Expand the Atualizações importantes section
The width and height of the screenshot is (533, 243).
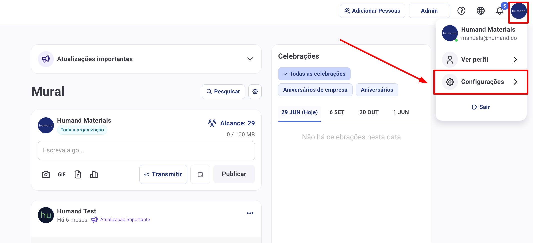(x=250, y=59)
